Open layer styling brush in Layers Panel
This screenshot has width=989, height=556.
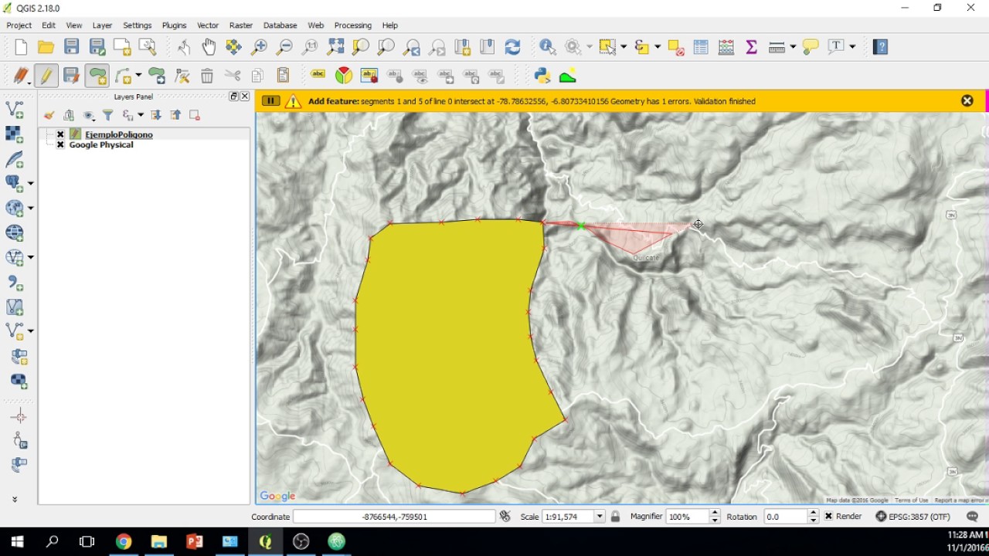(x=49, y=115)
